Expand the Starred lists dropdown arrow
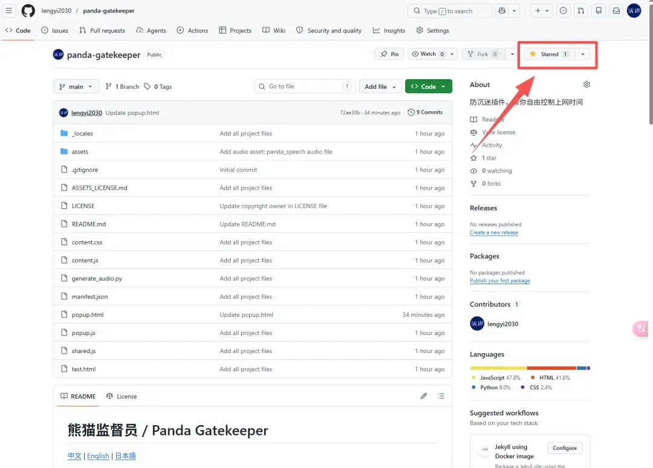 583,54
